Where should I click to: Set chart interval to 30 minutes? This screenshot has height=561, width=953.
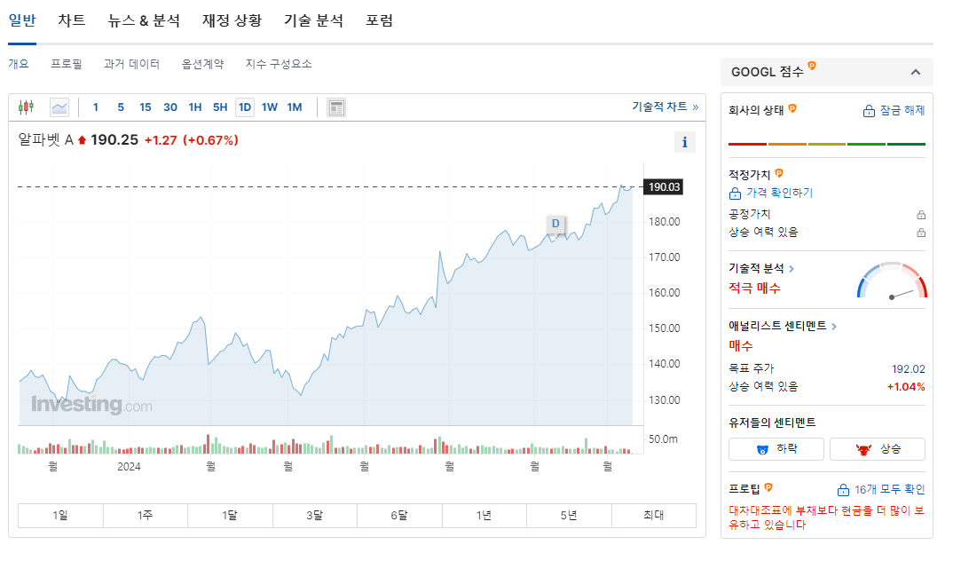(170, 107)
